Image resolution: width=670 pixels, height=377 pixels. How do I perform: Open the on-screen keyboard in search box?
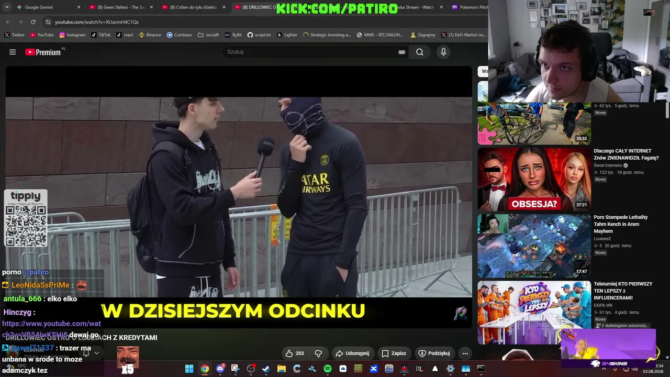tap(401, 52)
